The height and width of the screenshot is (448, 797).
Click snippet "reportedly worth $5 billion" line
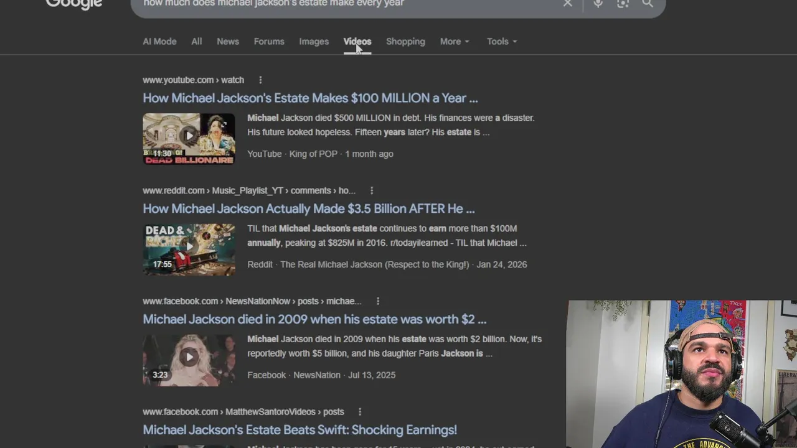click(370, 353)
